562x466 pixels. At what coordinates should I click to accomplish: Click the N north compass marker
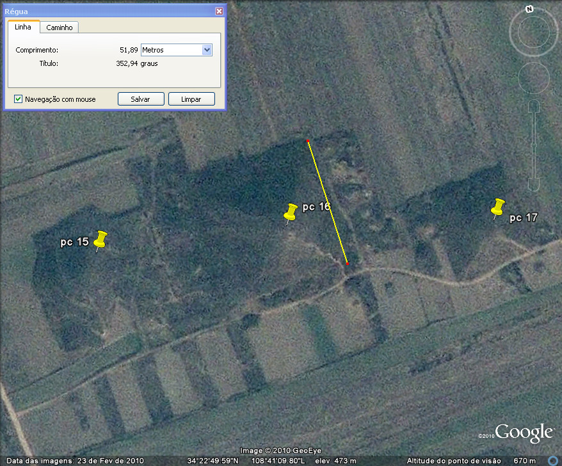point(529,9)
